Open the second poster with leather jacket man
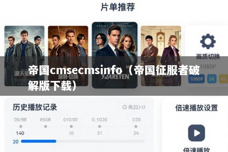 pos(68,56)
